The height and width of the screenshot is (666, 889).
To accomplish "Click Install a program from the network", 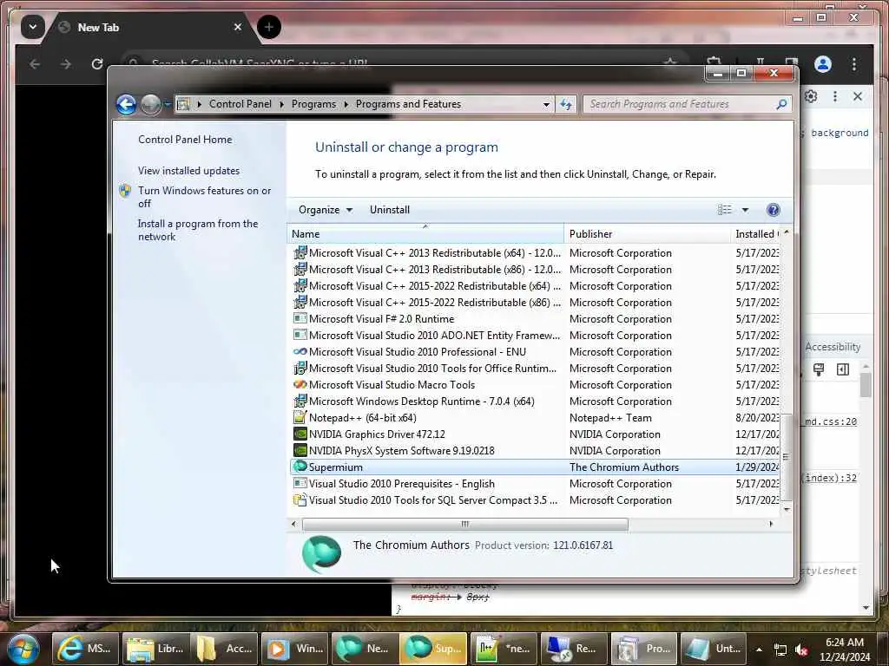I will (x=198, y=230).
